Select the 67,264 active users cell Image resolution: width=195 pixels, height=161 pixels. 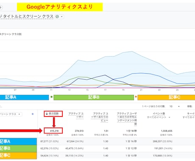tap(75, 142)
